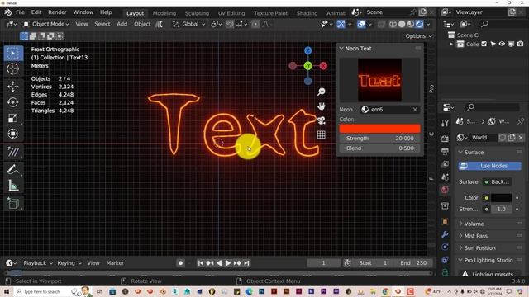Viewport: 529px width, 297px height.
Task: Open the Playback dropdown in timeline
Action: tap(38, 263)
